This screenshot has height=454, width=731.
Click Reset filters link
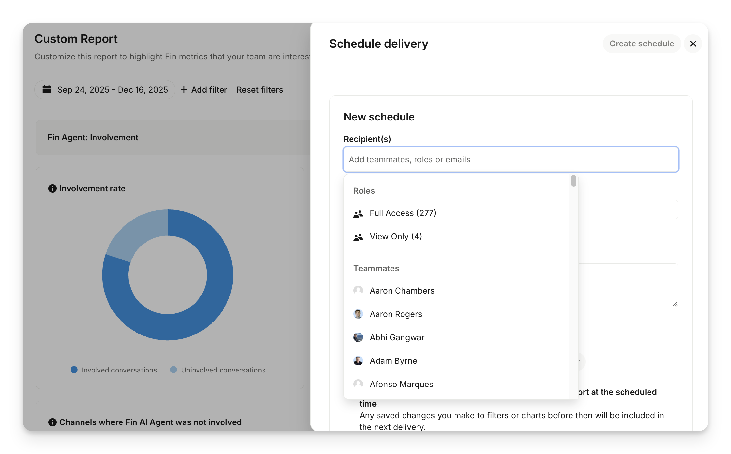[260, 90]
